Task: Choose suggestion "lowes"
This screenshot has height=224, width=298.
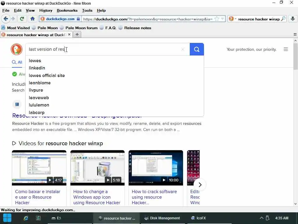Action: coord(115,61)
